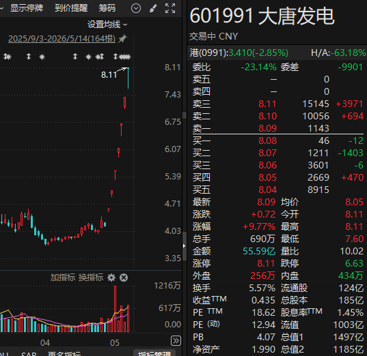Click 换指标 to switch indicator
Image resolution: width=367 pixels, height=356 pixels.
click(x=91, y=278)
